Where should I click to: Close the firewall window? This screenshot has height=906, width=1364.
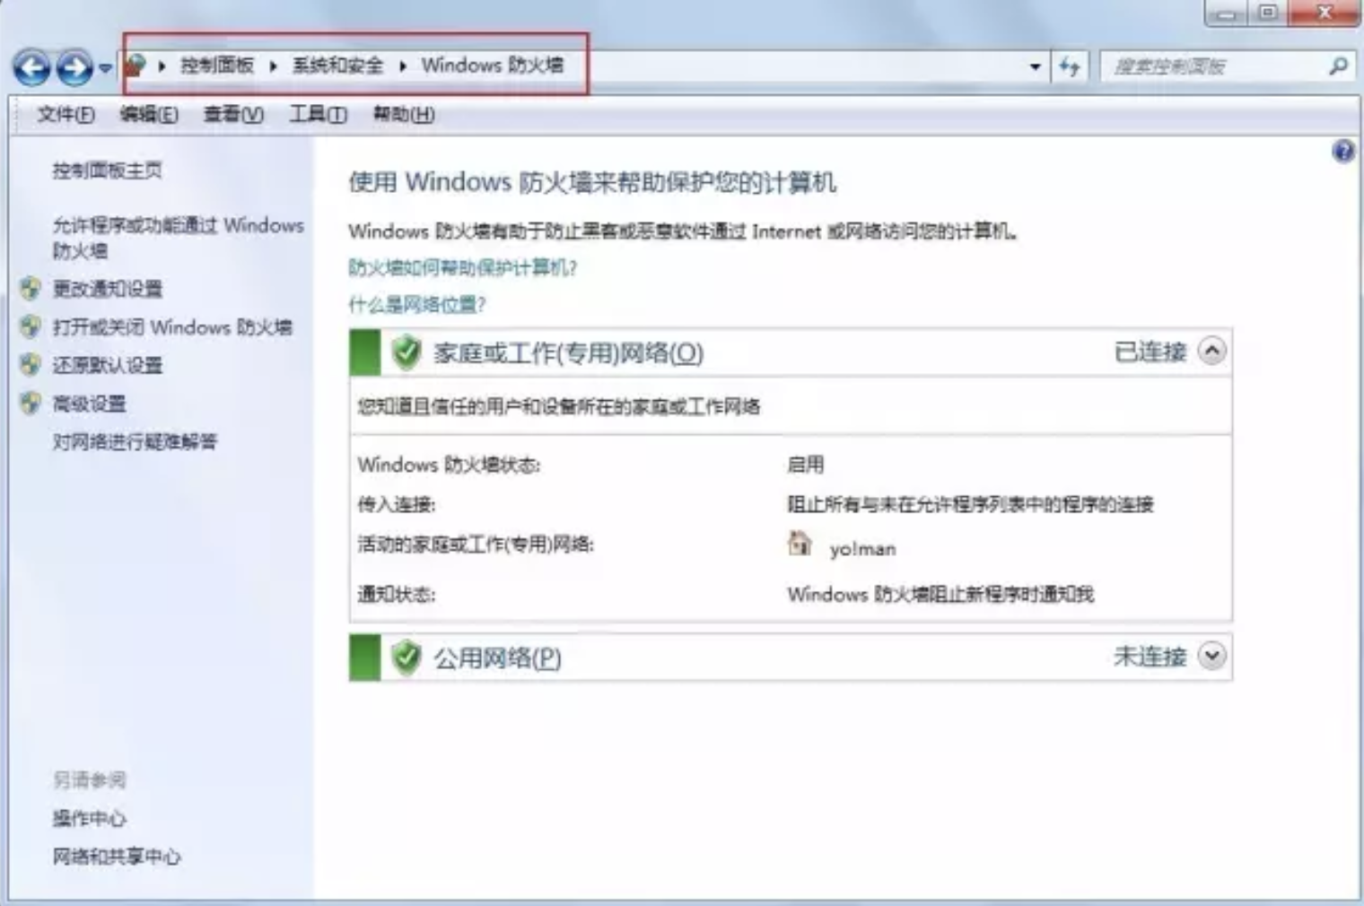pos(1325,13)
